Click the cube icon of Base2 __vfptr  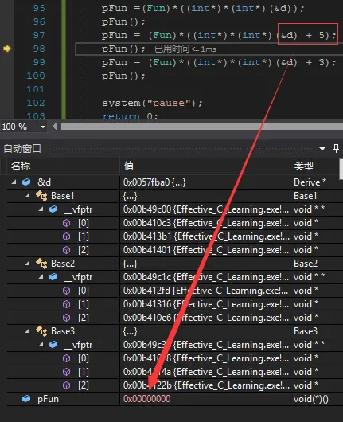click(53, 276)
